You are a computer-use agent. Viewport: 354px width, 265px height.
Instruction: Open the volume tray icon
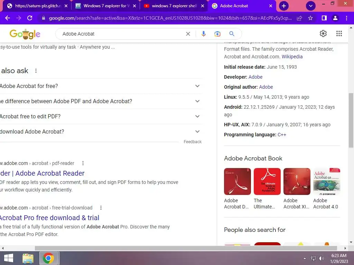(x=321, y=258)
